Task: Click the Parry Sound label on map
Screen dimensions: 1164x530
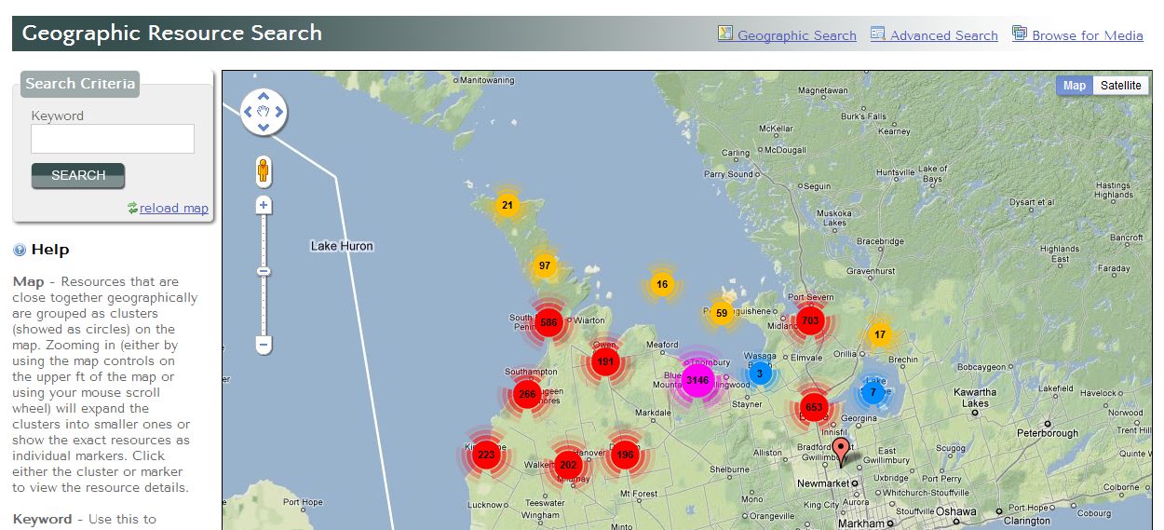Action: 728,174
